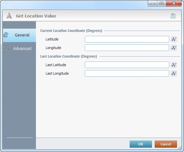Focus the Last Latitude input field
The width and height of the screenshot is (184, 152).
(127, 65)
